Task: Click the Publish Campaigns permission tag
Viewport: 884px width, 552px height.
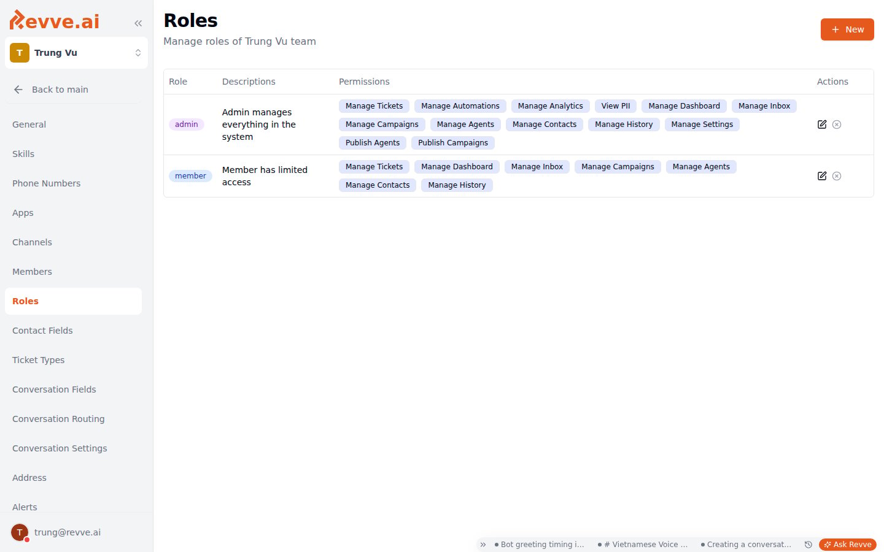Action: pyautogui.click(x=453, y=143)
